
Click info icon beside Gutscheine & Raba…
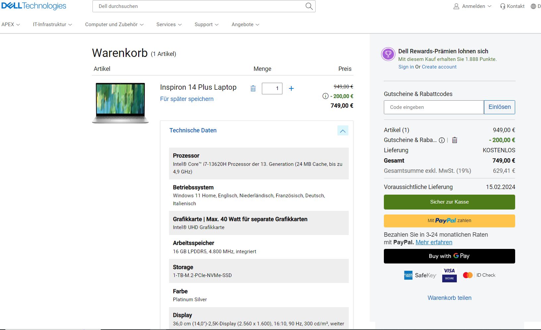click(x=442, y=140)
